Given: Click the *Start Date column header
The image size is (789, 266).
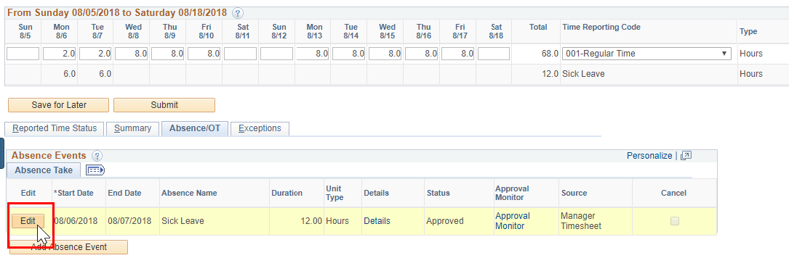Looking at the screenshot, I should click(x=73, y=193).
